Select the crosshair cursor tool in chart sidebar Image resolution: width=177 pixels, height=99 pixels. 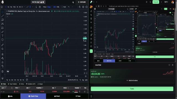pyautogui.click(x=2, y=12)
